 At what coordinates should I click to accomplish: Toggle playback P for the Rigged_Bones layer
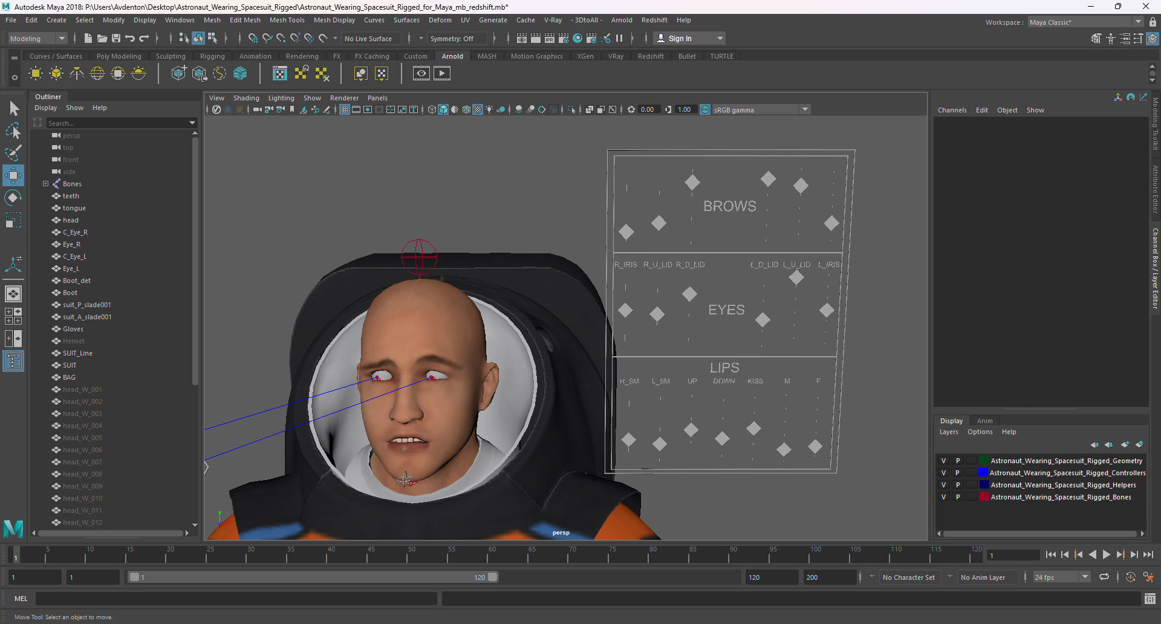[x=957, y=497]
